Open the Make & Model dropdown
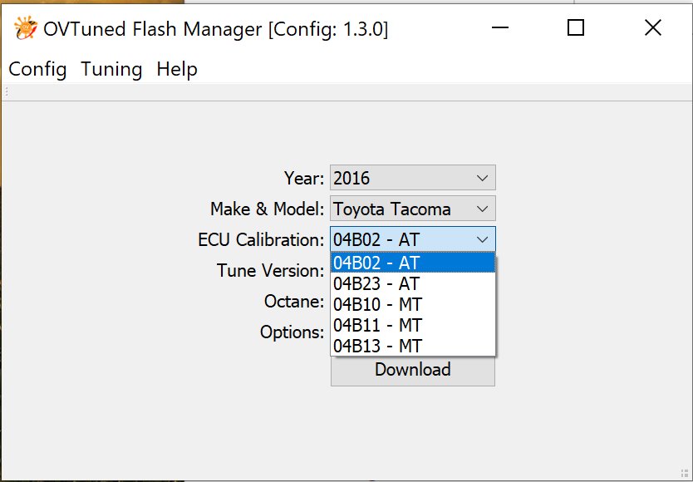The image size is (693, 482). (x=413, y=209)
